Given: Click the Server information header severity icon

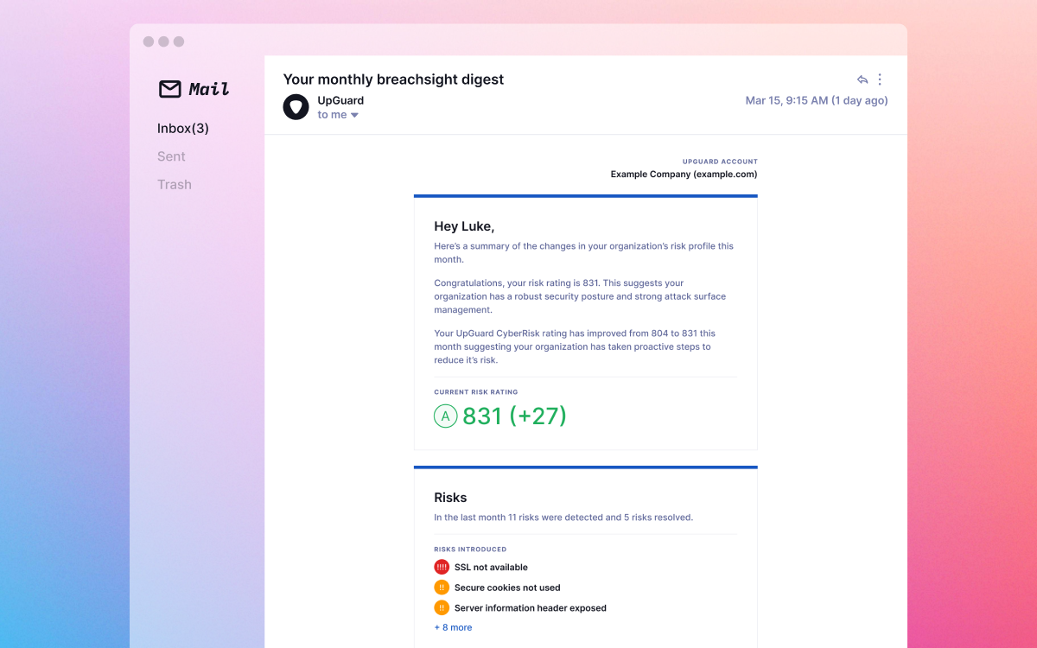Looking at the screenshot, I should (x=442, y=607).
